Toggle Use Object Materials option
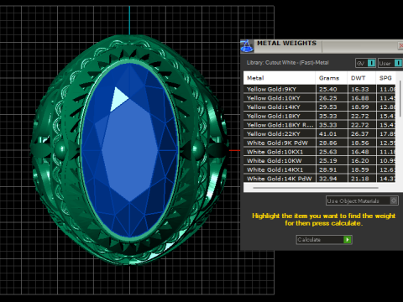 click(x=362, y=200)
